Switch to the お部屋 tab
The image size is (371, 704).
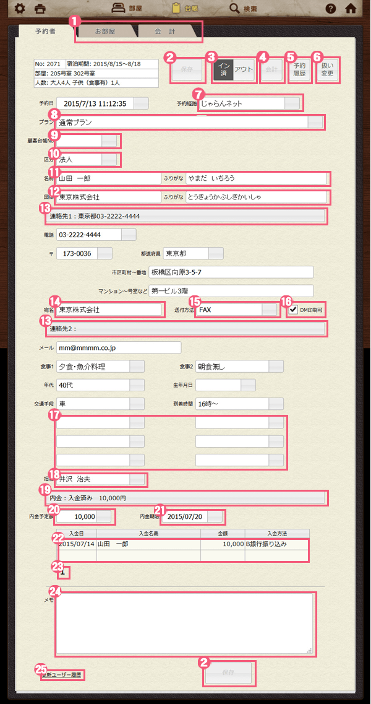104,31
